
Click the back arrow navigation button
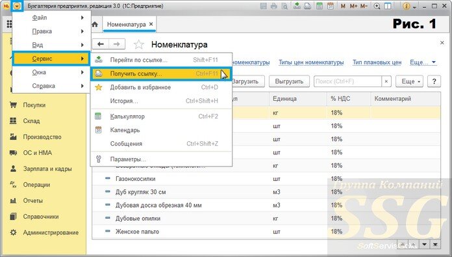100,44
